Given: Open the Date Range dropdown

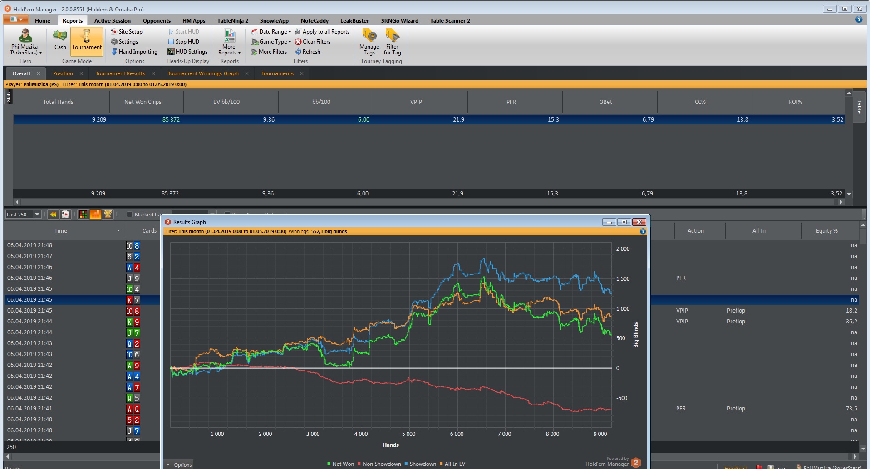Looking at the screenshot, I should click(x=271, y=32).
